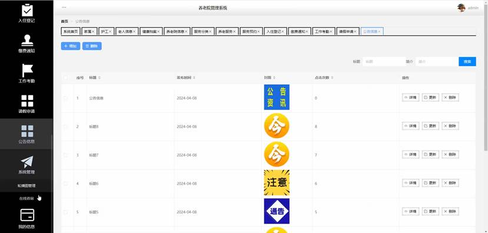Open 轮播图管理 submenu item
Viewport: 488px width, 233px height.
click(x=26, y=186)
